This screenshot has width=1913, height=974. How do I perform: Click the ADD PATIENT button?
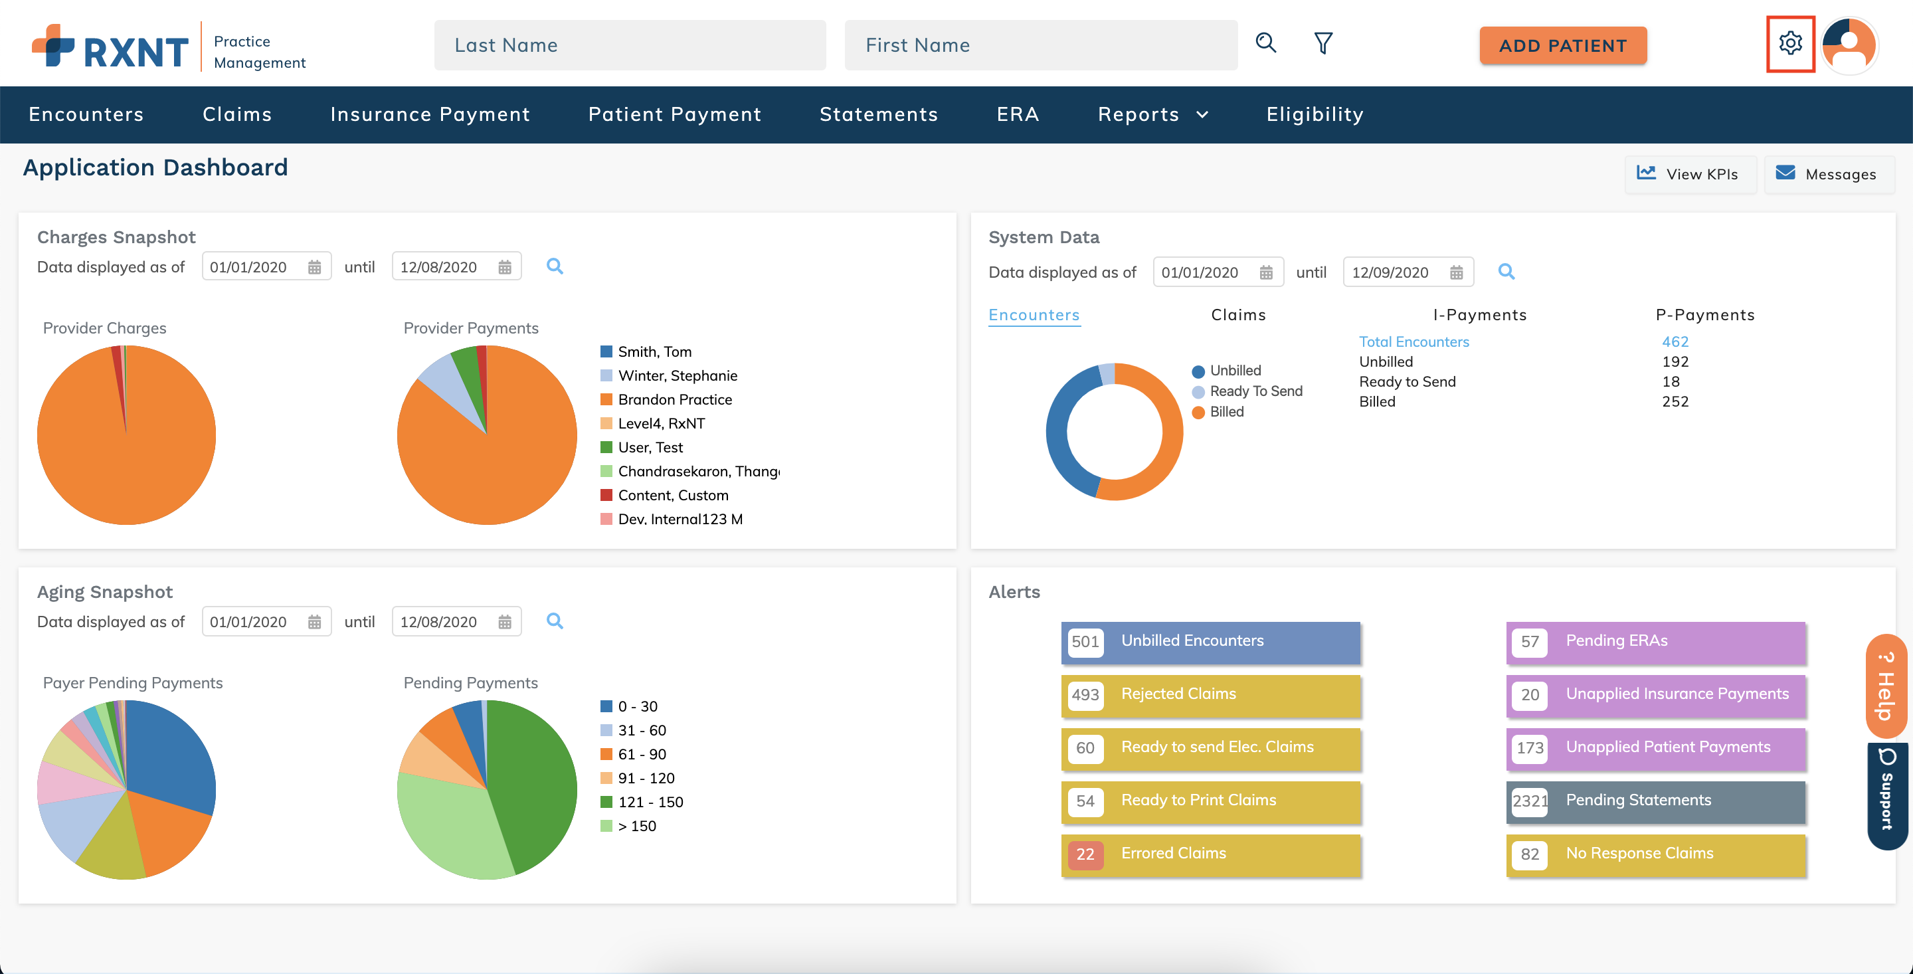pyautogui.click(x=1563, y=45)
